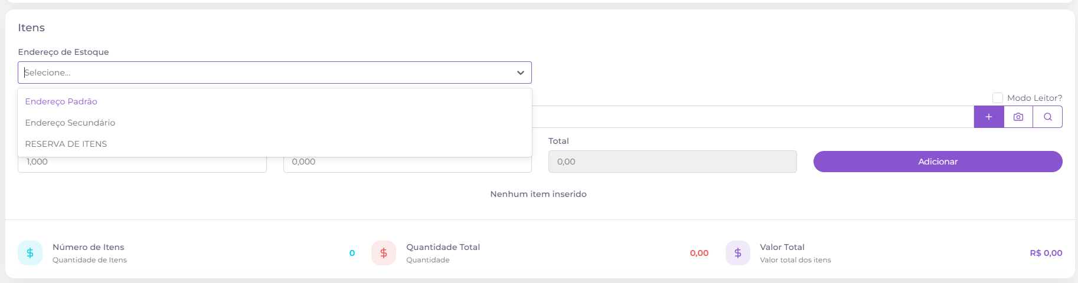Click the purple Valor Total dollar icon

(738, 253)
